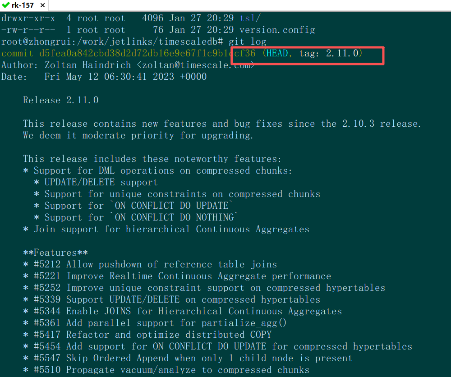Viewport: 451px width, 377px height.
Task: Click the #5252 unique constraint support line
Action: (x=204, y=288)
